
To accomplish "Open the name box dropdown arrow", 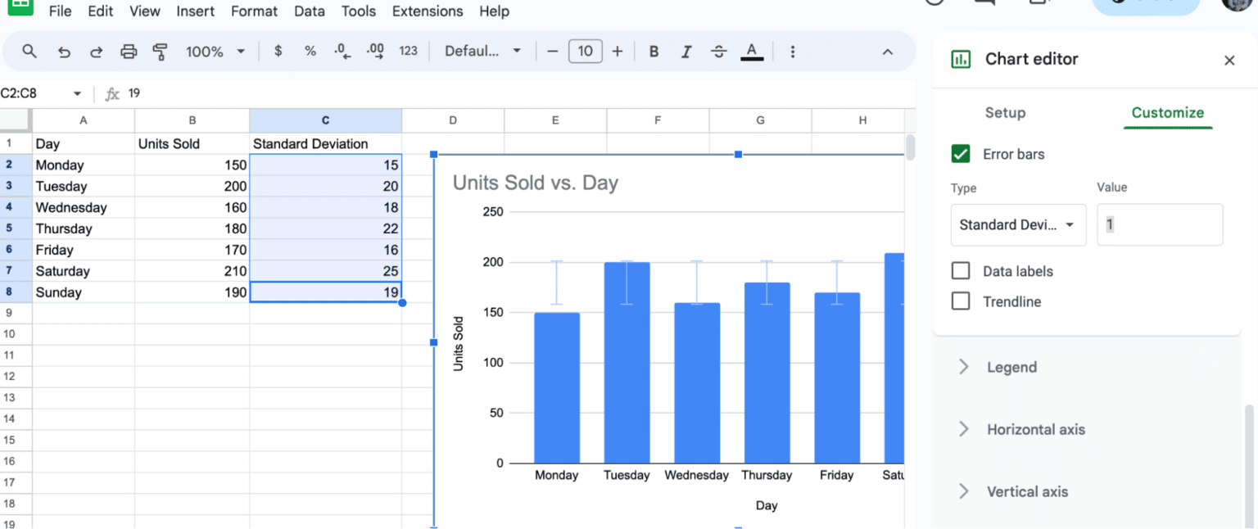I will [x=77, y=93].
